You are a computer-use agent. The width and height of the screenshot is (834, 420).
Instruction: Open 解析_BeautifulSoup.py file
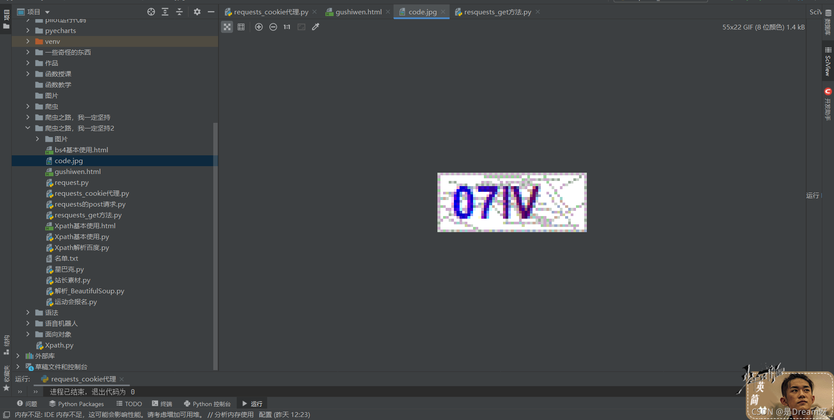(x=89, y=291)
